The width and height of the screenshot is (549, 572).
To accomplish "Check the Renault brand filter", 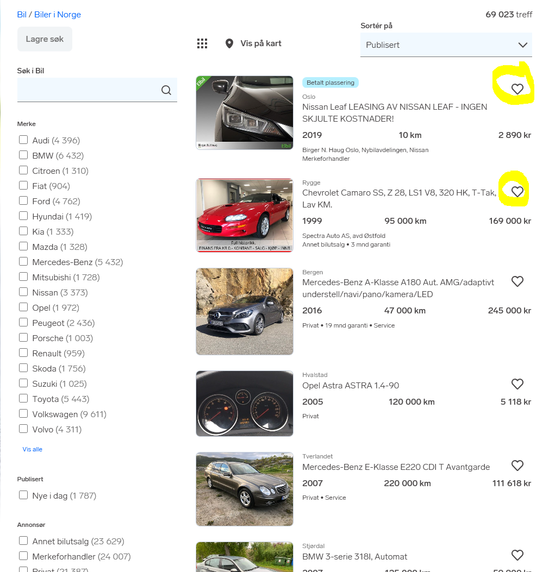I will (23, 353).
